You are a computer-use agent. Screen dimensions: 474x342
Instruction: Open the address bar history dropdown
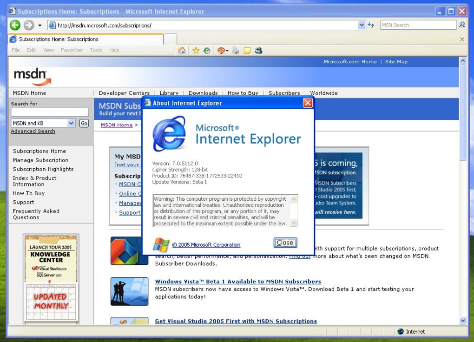point(362,25)
